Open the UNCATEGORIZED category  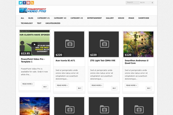tap(53, 23)
